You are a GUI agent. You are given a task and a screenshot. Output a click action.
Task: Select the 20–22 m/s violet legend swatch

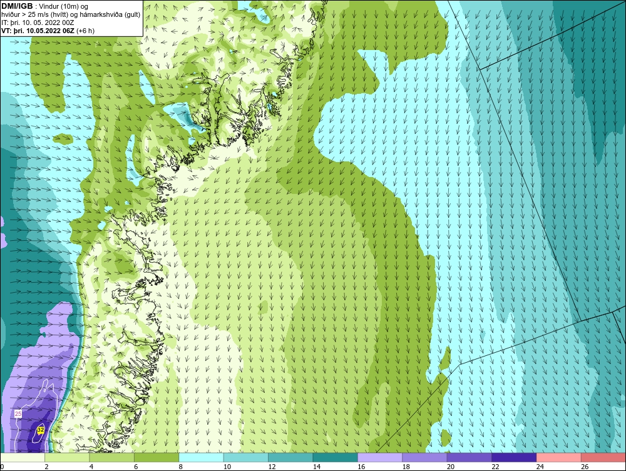click(469, 457)
